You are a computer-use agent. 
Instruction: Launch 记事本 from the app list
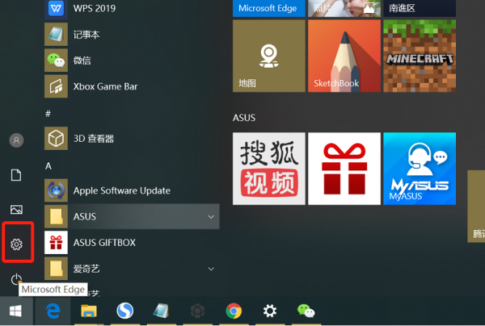[132, 34]
